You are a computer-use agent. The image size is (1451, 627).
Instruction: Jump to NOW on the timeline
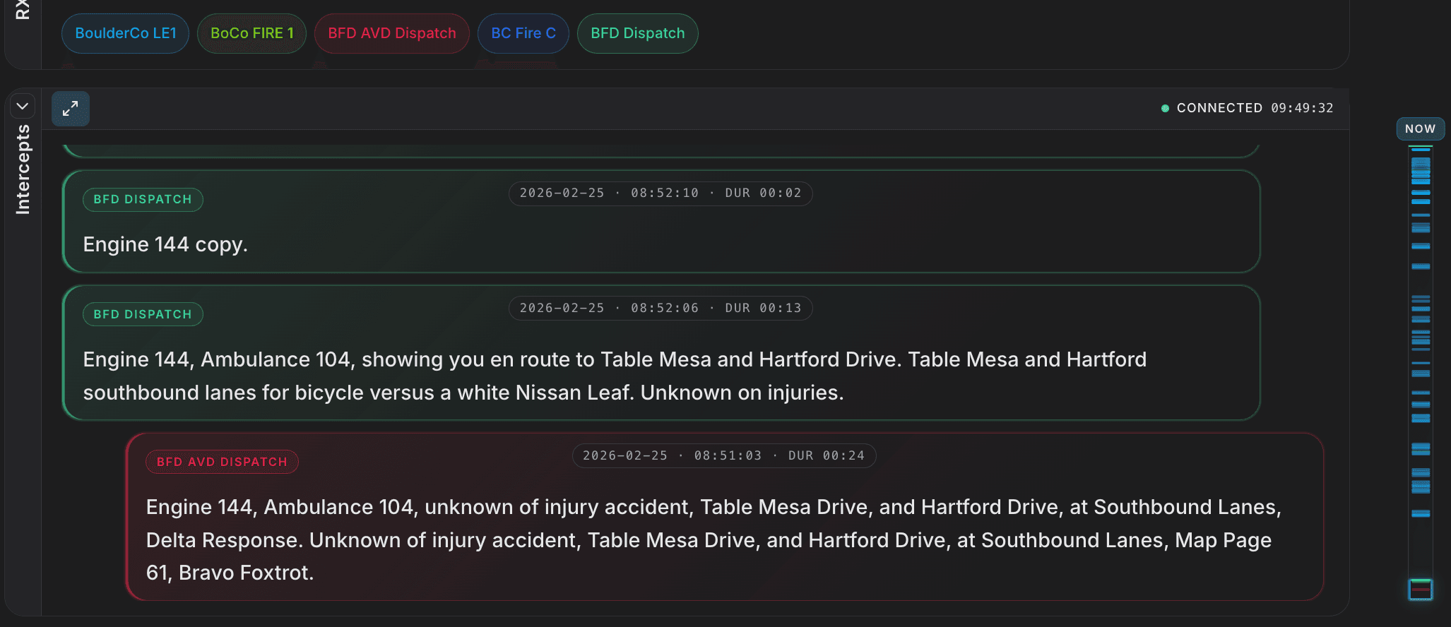pyautogui.click(x=1420, y=129)
